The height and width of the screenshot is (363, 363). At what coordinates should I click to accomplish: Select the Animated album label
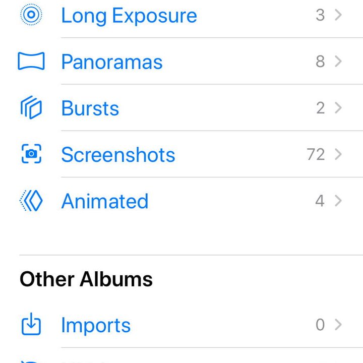click(105, 201)
